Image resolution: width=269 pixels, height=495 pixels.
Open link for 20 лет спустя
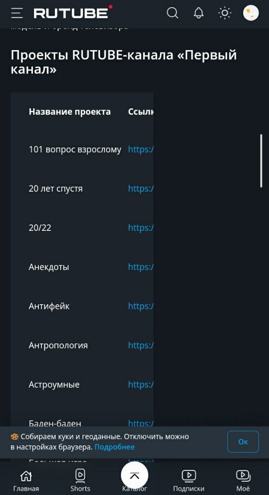click(141, 189)
